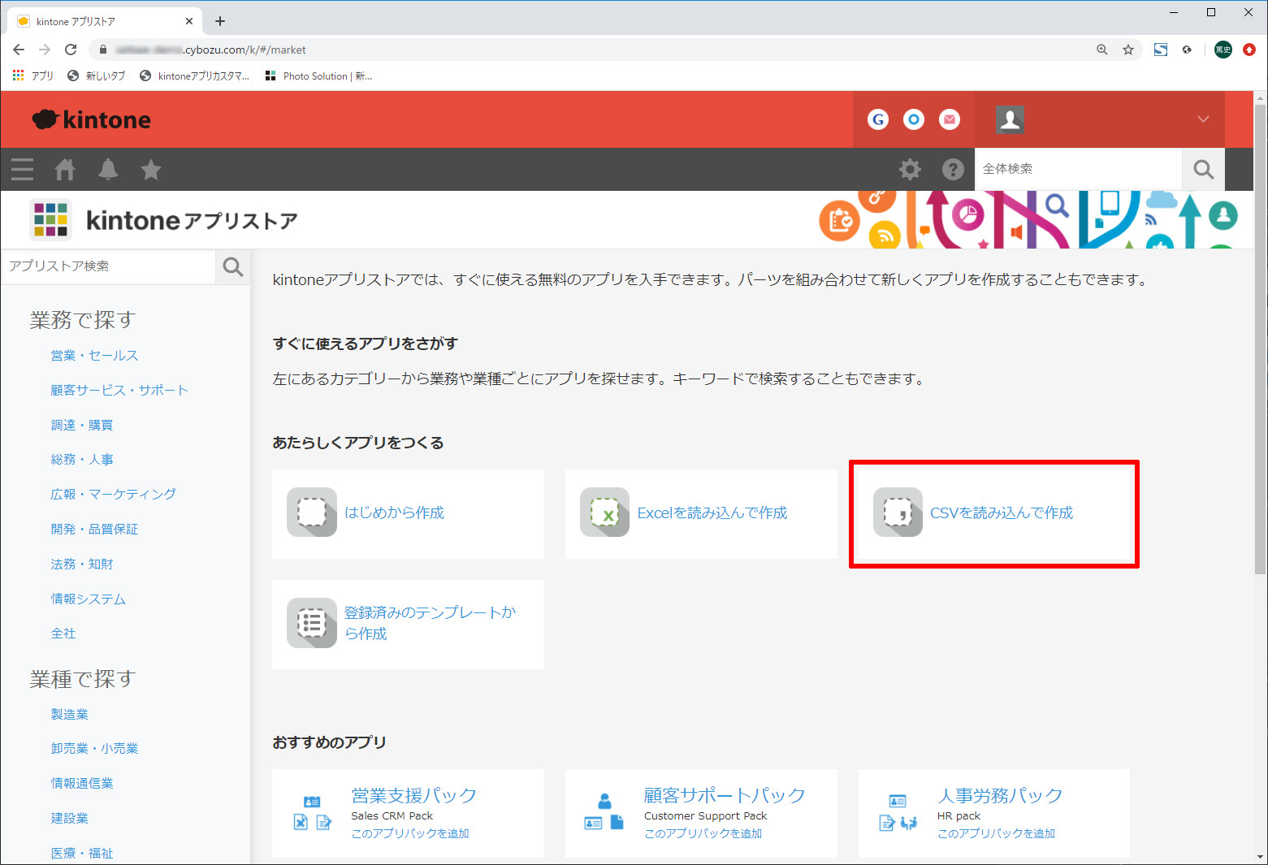1268x865 pixels.
Task: Close the kintone アプリストア tab
Action: coord(189,21)
